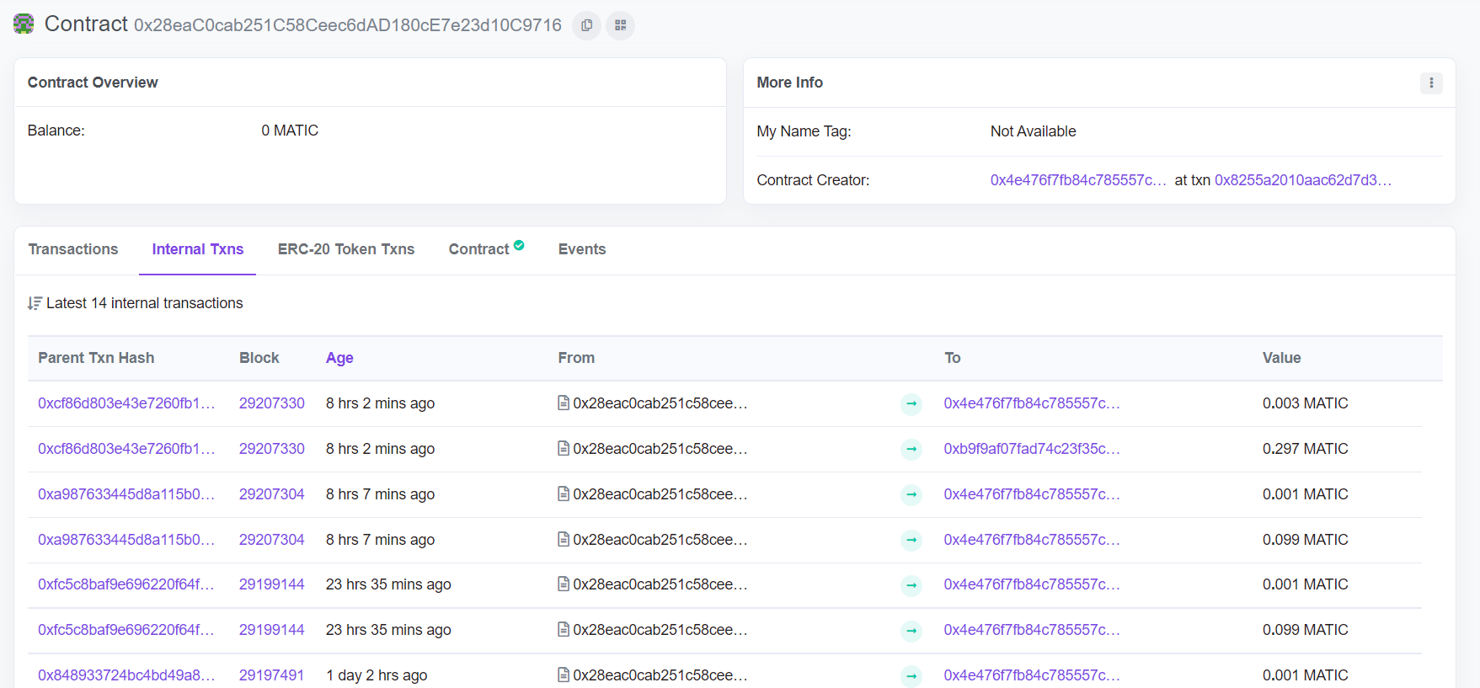
Task: Click the green arrow in the 0.003 MATIC row
Action: pyautogui.click(x=911, y=404)
